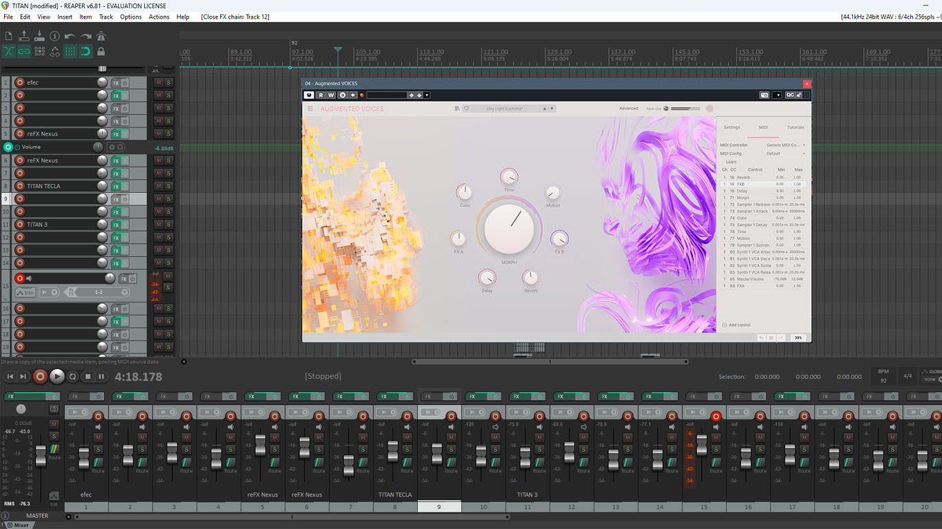Toggle plugin bypass power button
Screen dimensions: 942x529
pos(309,95)
